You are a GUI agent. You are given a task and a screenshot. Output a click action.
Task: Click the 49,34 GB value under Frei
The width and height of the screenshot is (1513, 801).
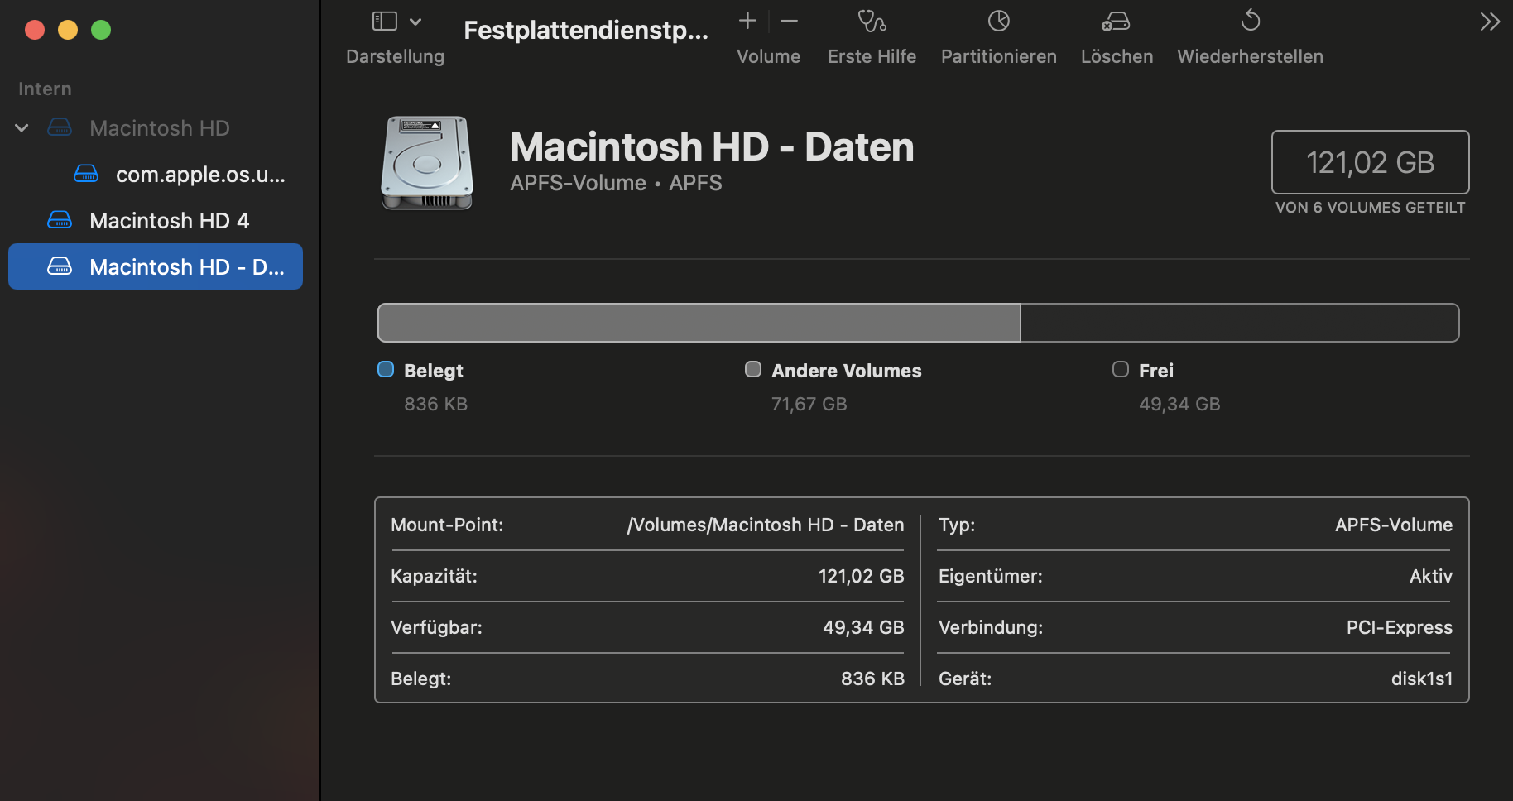click(1179, 404)
